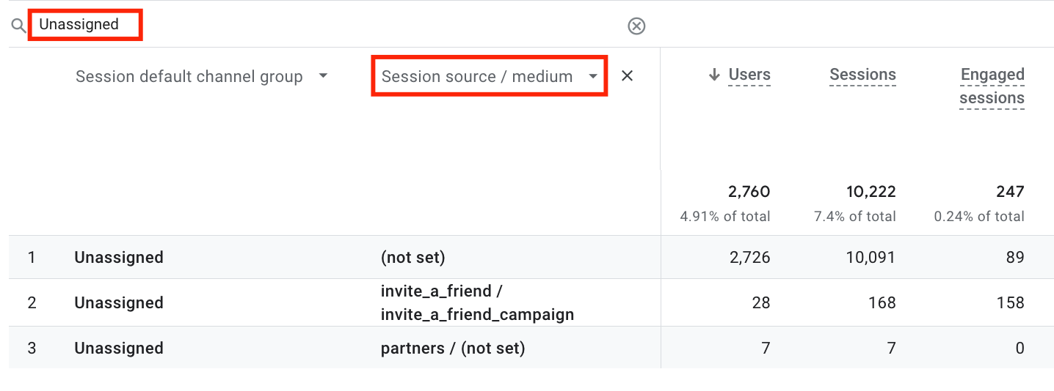Click the Sessions total 10,222
This screenshot has width=1054, height=391.
[871, 192]
